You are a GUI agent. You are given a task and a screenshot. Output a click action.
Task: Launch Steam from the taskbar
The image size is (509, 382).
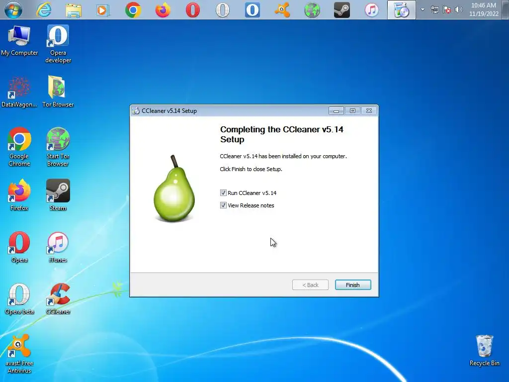[342, 10]
